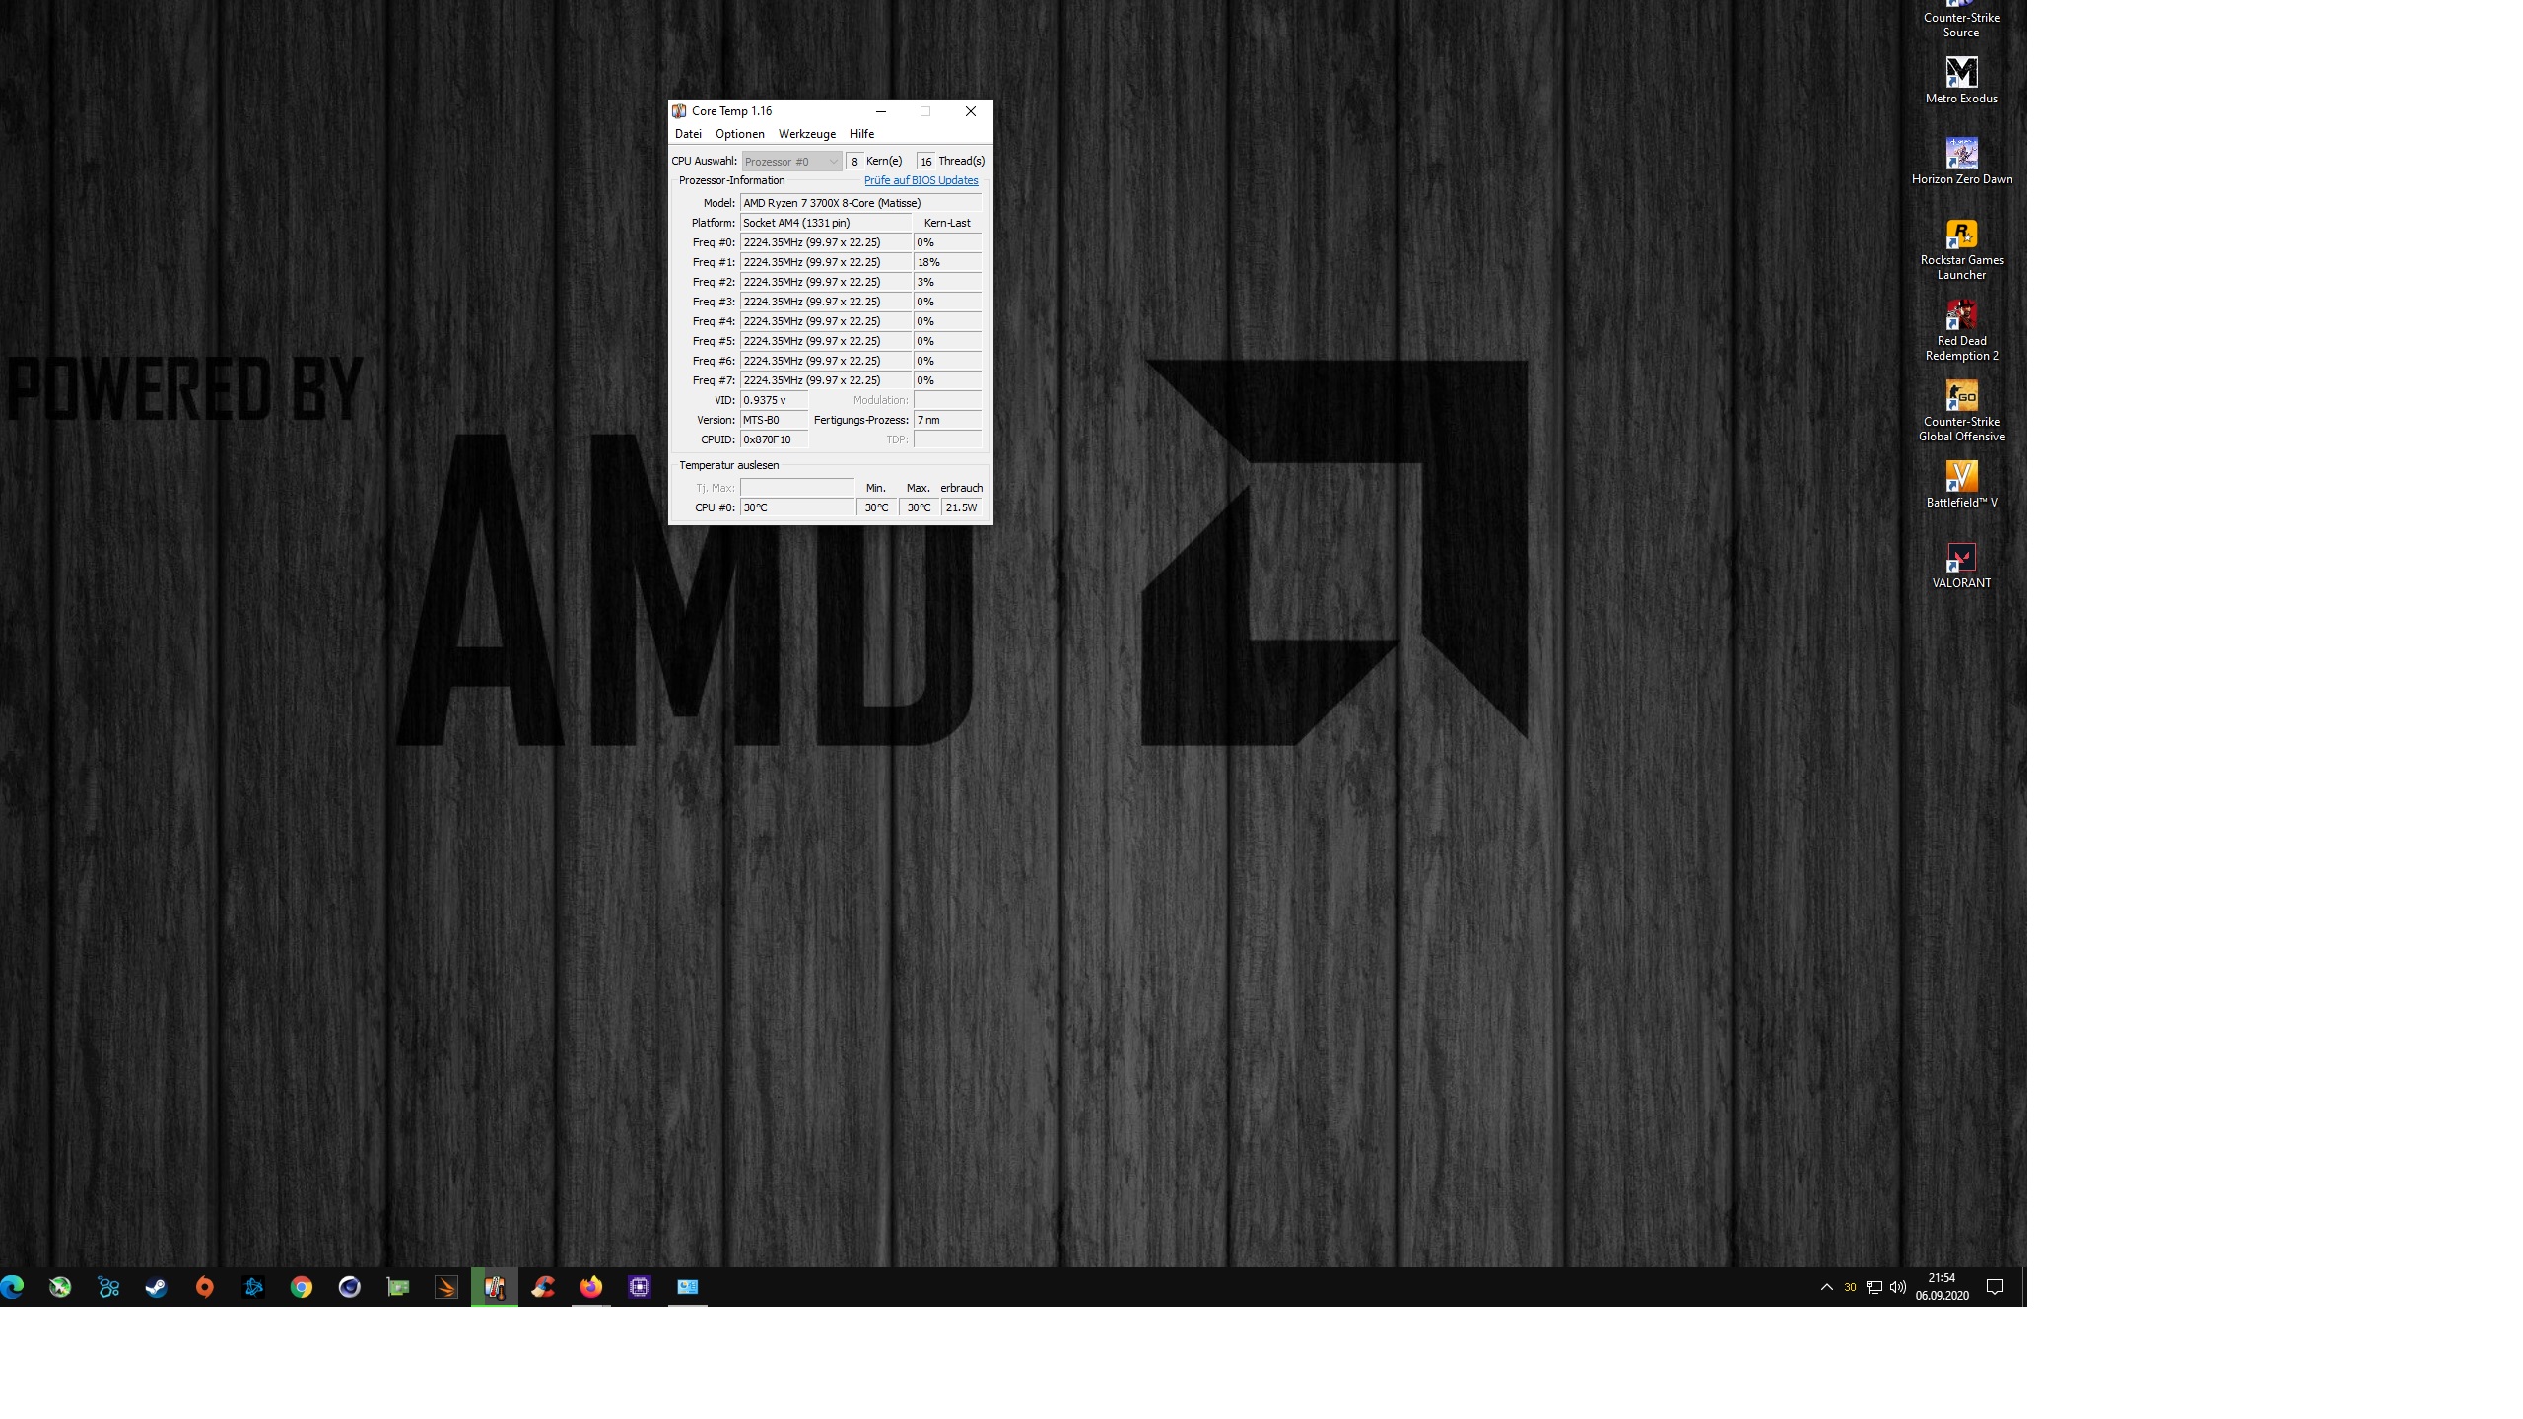The height and width of the screenshot is (1419, 2523).
Task: Click the Kern(e) count field showing 8
Action: (x=854, y=162)
